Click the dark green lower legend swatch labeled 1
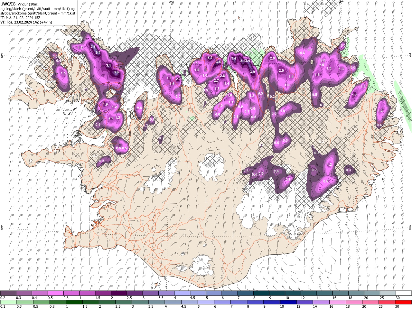 click(x=74, y=302)
